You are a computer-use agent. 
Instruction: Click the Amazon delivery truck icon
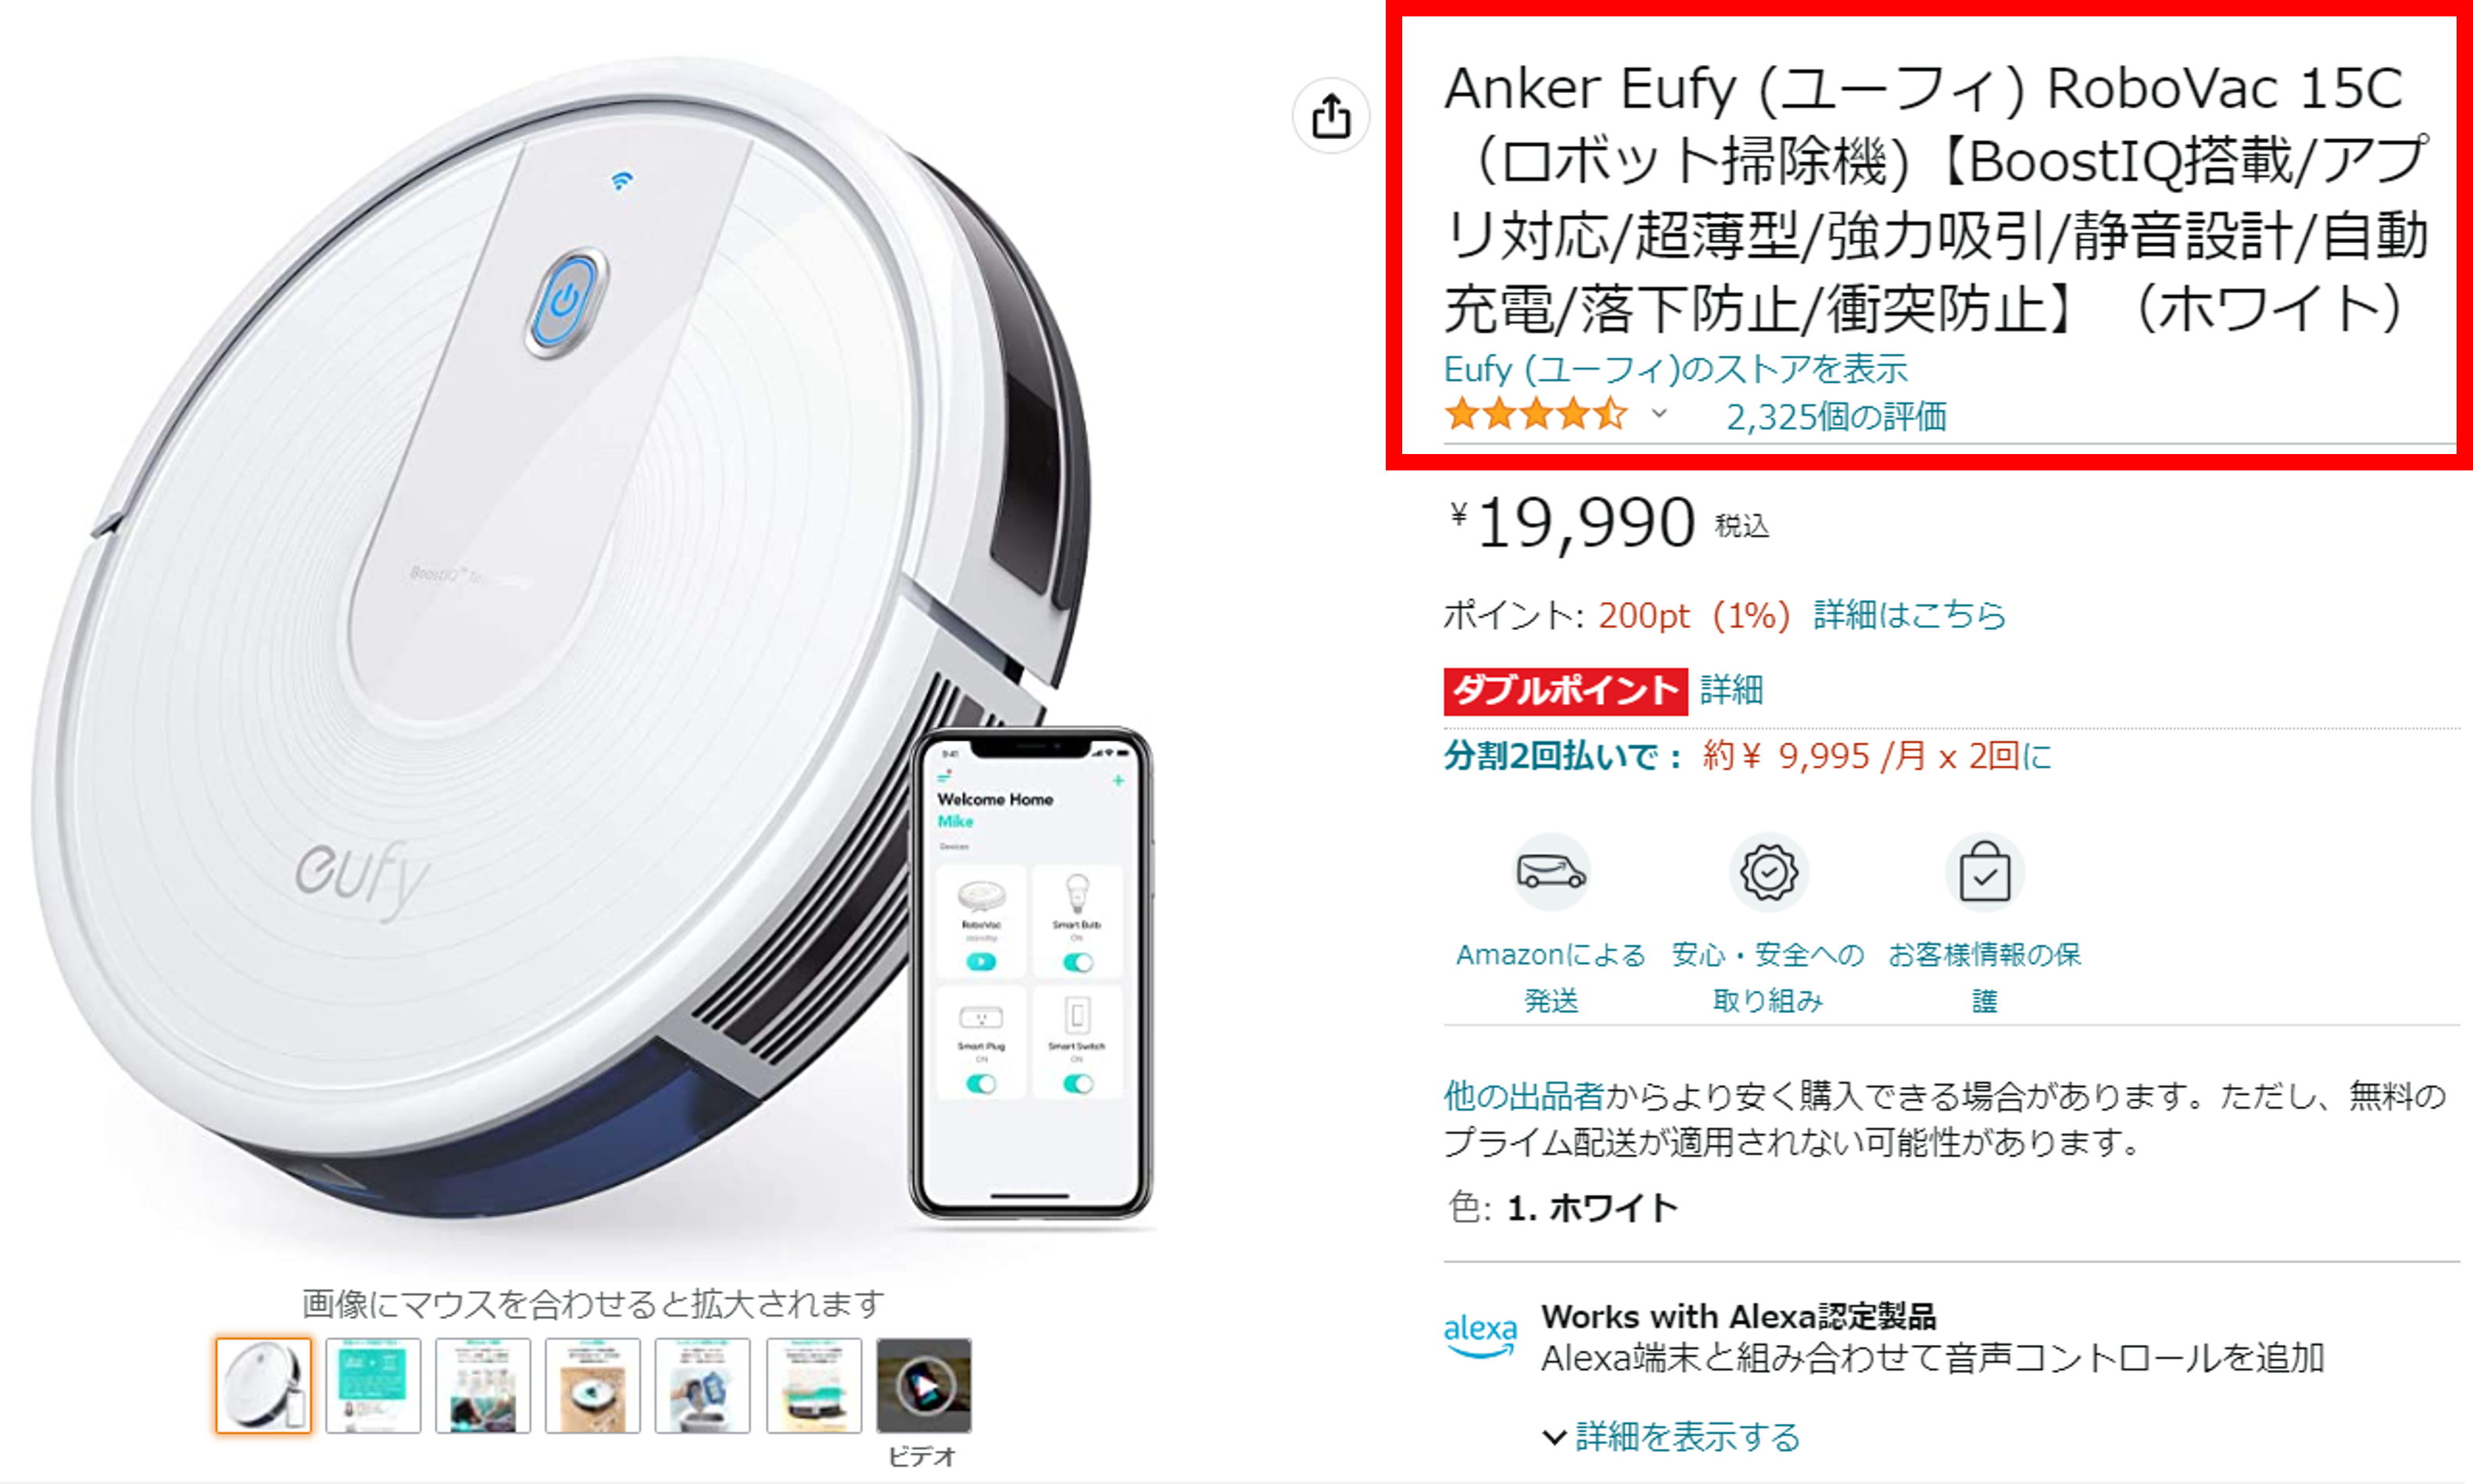pyautogui.click(x=1550, y=872)
